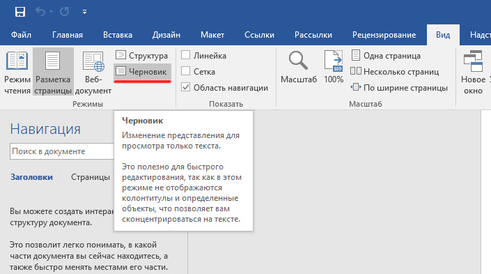This screenshot has height=274, width=491.
Task: Select the Заголовки navigation tab
Action: tap(31, 177)
